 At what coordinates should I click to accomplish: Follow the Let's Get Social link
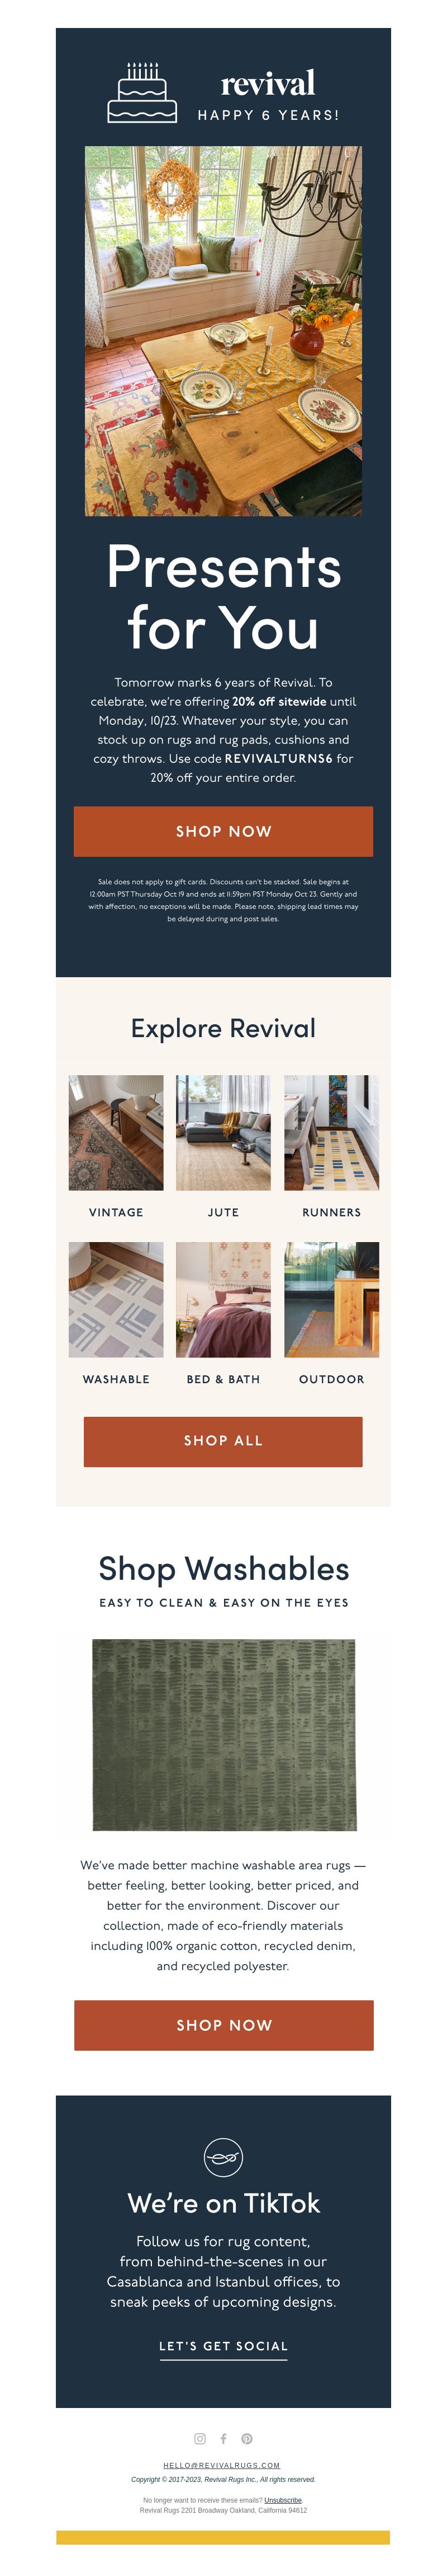pos(223,2345)
